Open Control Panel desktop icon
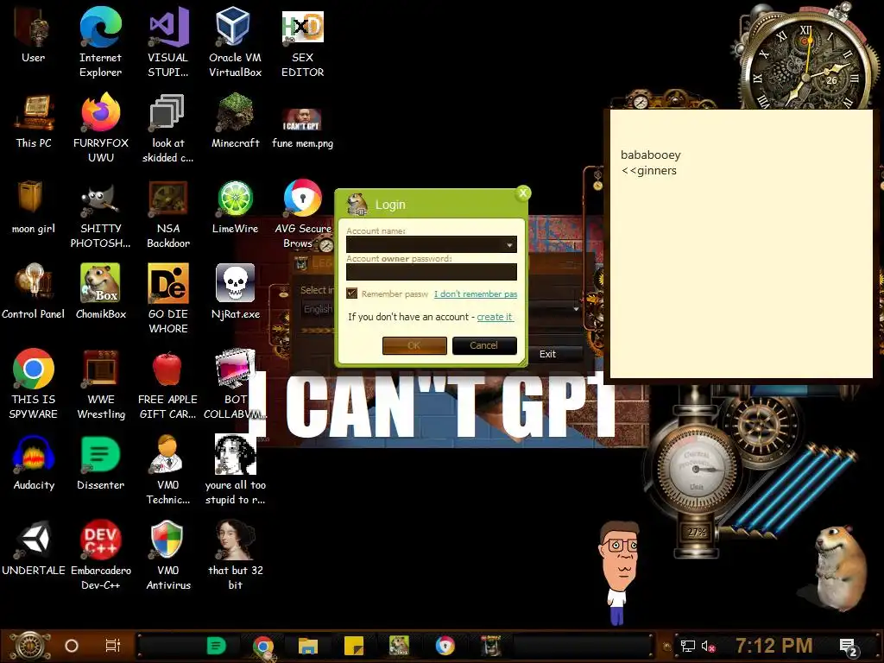Screen dimensions: 884x663 34,291
